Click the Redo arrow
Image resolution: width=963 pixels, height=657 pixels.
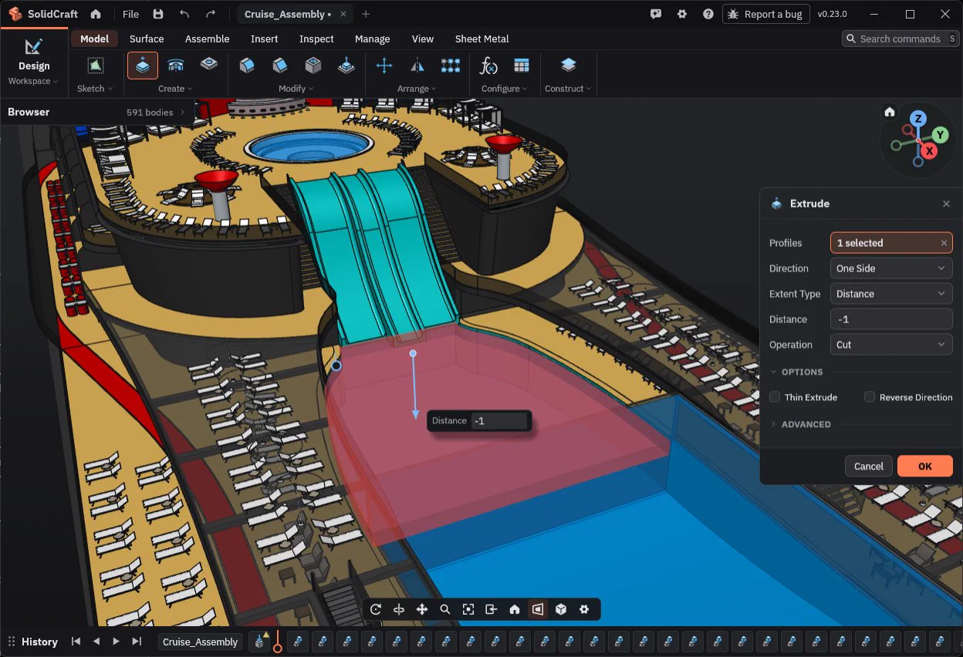211,14
